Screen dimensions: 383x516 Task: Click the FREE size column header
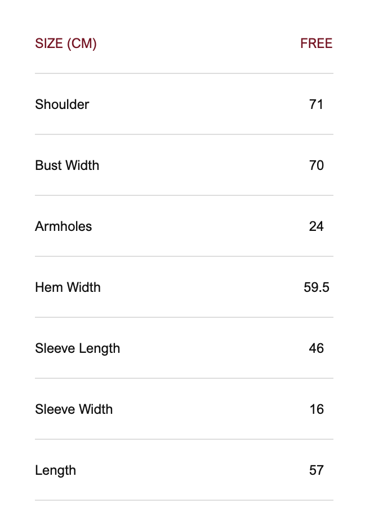pyautogui.click(x=316, y=43)
